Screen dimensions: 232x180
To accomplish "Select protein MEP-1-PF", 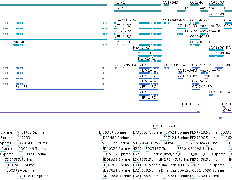I will 149,68.
